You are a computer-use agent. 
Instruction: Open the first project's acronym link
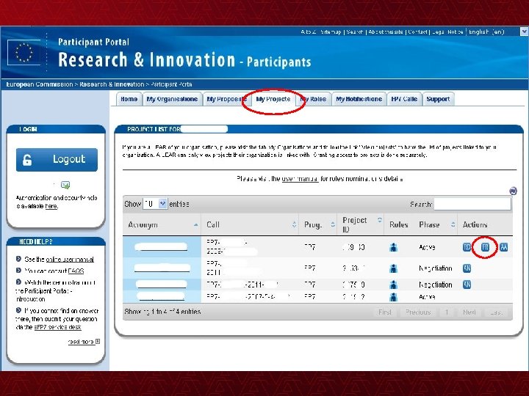point(161,247)
